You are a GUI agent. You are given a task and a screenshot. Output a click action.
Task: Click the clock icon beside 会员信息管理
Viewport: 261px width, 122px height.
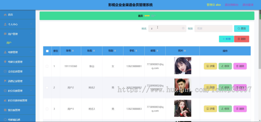point(5,71)
